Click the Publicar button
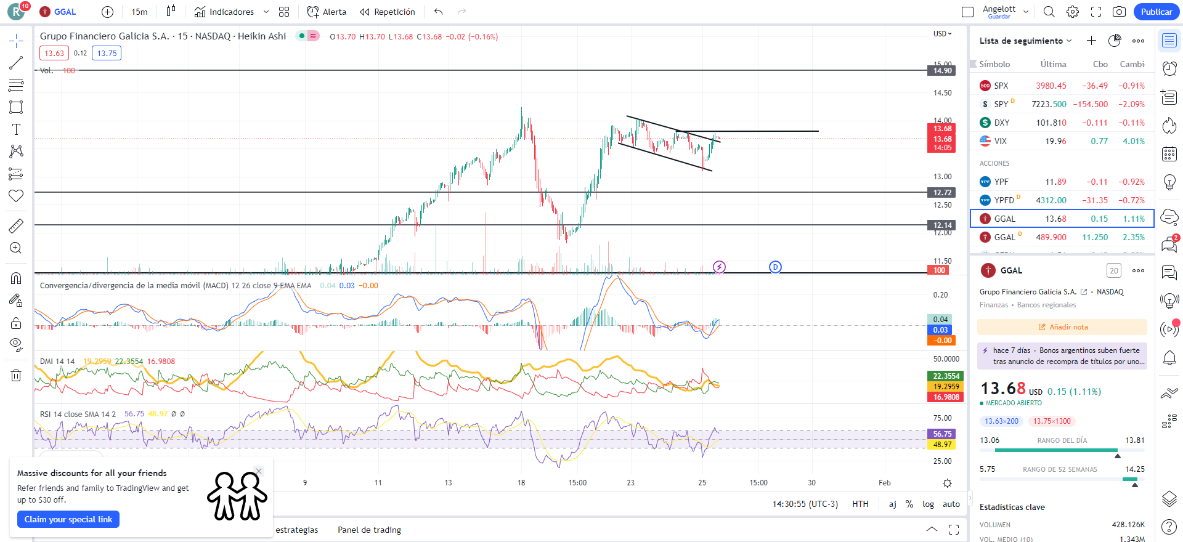Viewport: 1183px width, 542px height. (x=1156, y=12)
